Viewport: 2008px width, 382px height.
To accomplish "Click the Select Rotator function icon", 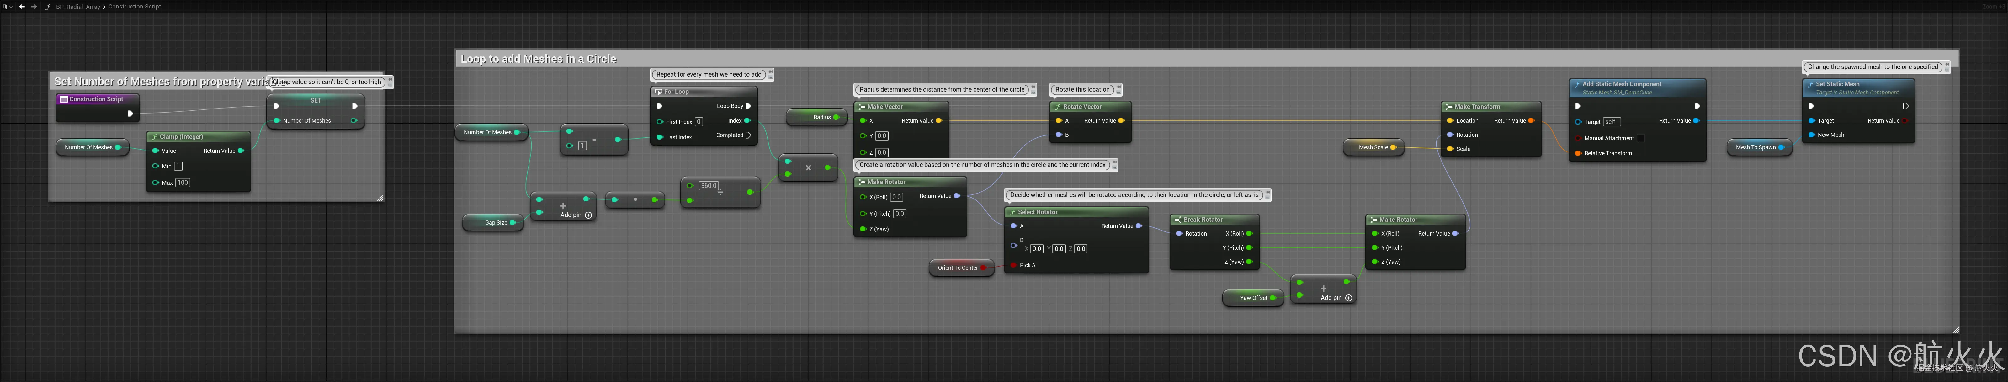I will pos(1012,212).
